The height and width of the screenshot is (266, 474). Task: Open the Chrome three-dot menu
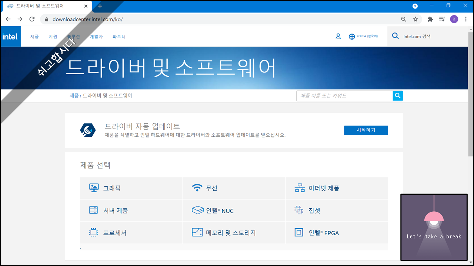point(466,19)
